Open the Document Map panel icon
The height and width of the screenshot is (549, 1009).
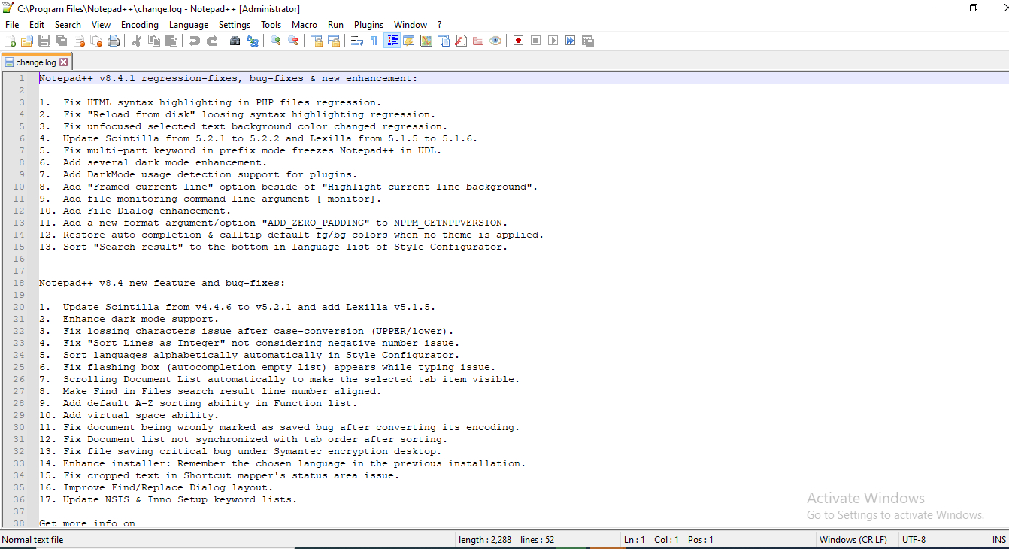pos(426,41)
